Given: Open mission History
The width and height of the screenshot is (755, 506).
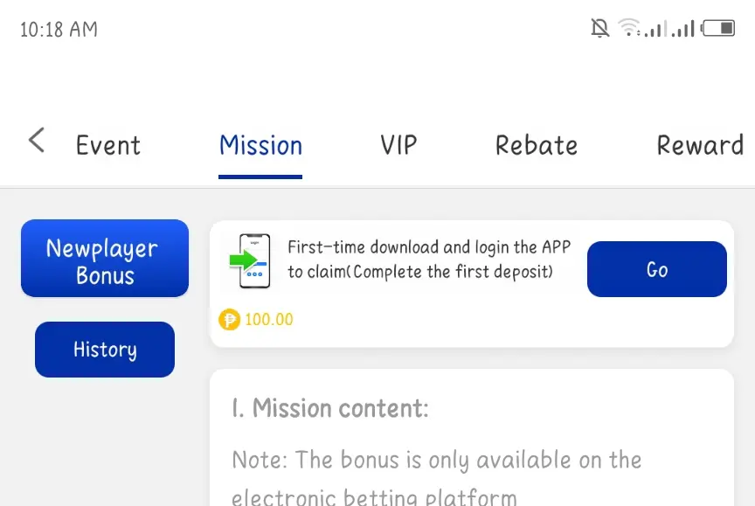Looking at the screenshot, I should tap(105, 350).
